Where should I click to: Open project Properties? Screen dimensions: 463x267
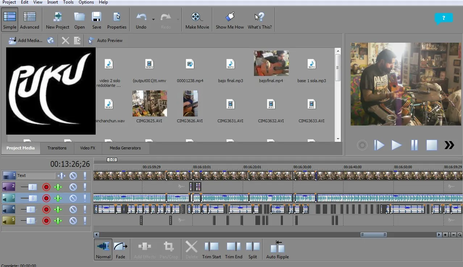tap(117, 20)
